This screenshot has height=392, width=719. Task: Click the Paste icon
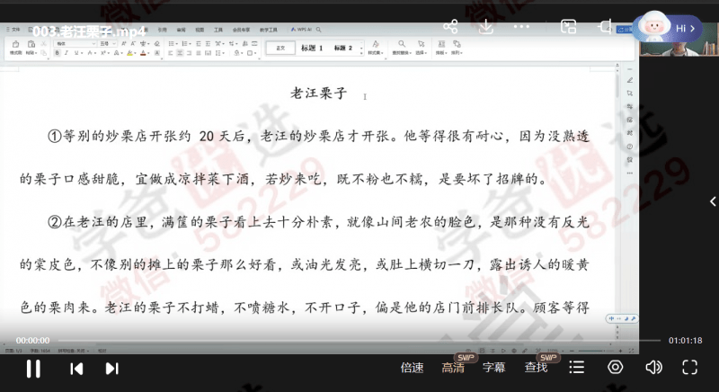point(31,44)
